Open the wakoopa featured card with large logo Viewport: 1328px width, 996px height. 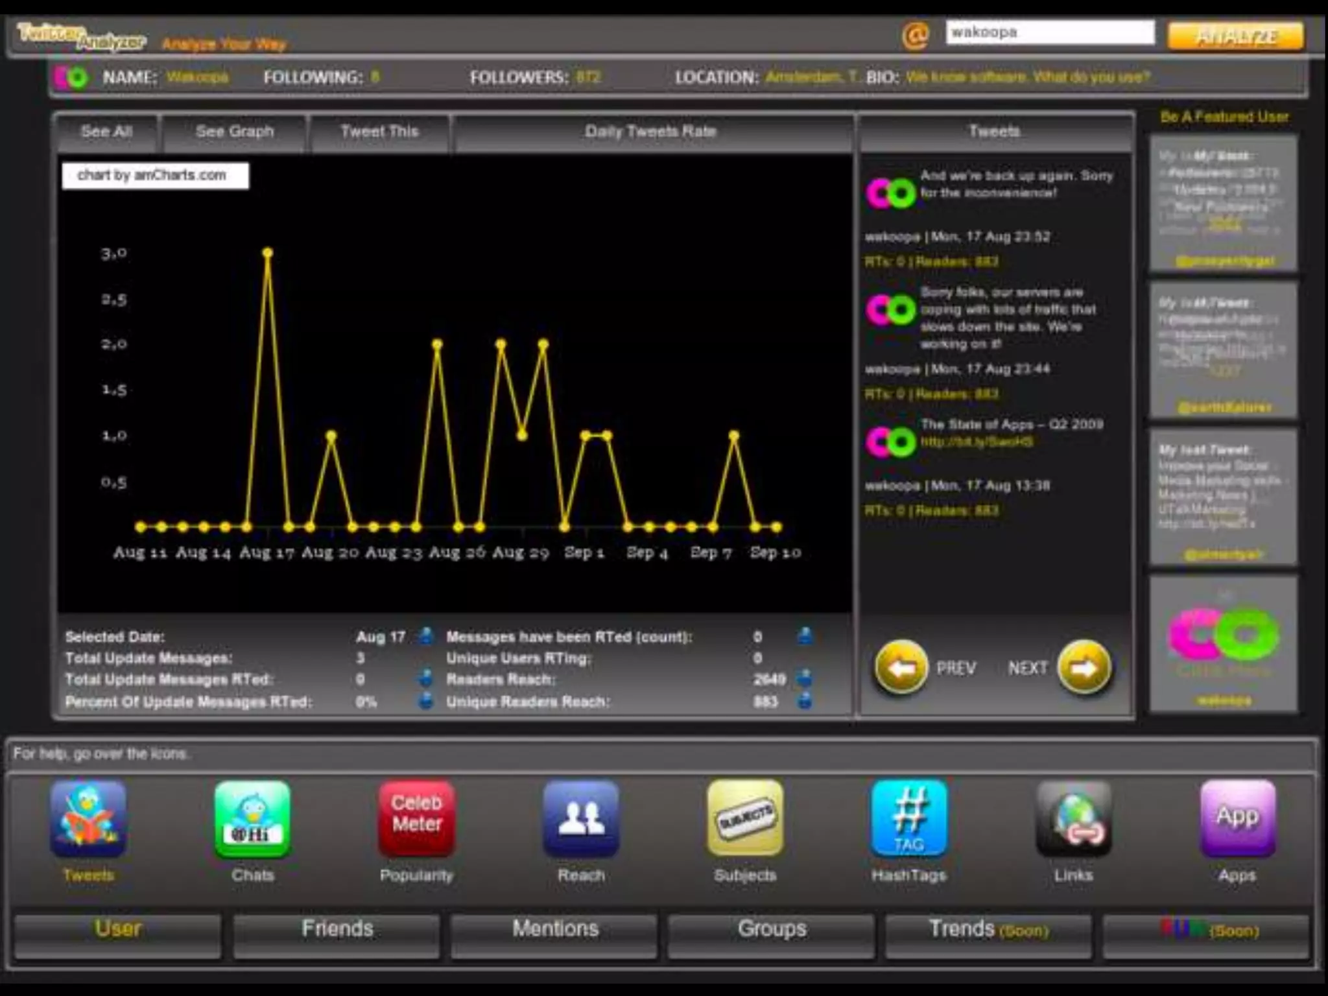point(1224,645)
